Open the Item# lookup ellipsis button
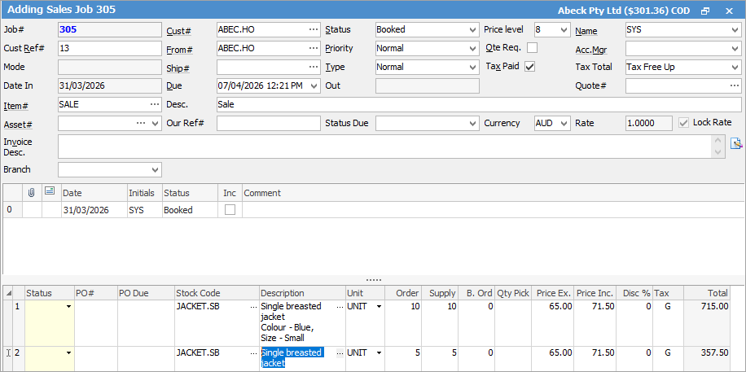 (x=155, y=104)
